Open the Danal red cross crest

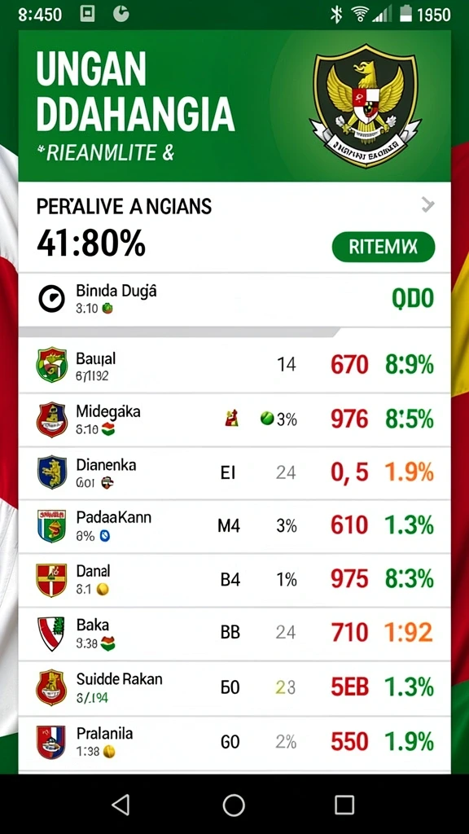51,580
